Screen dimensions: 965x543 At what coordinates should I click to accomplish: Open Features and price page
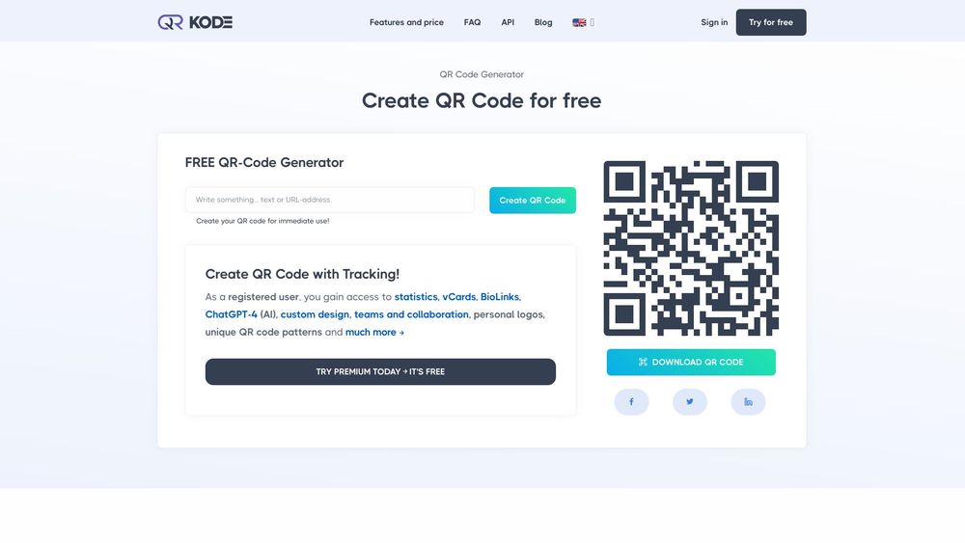[x=406, y=22]
